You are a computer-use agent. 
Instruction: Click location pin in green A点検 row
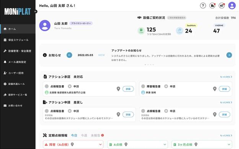(126, 144)
